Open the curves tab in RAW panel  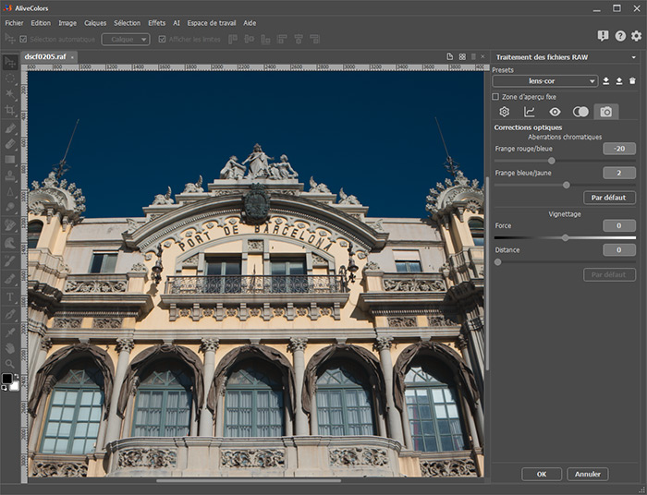point(530,112)
